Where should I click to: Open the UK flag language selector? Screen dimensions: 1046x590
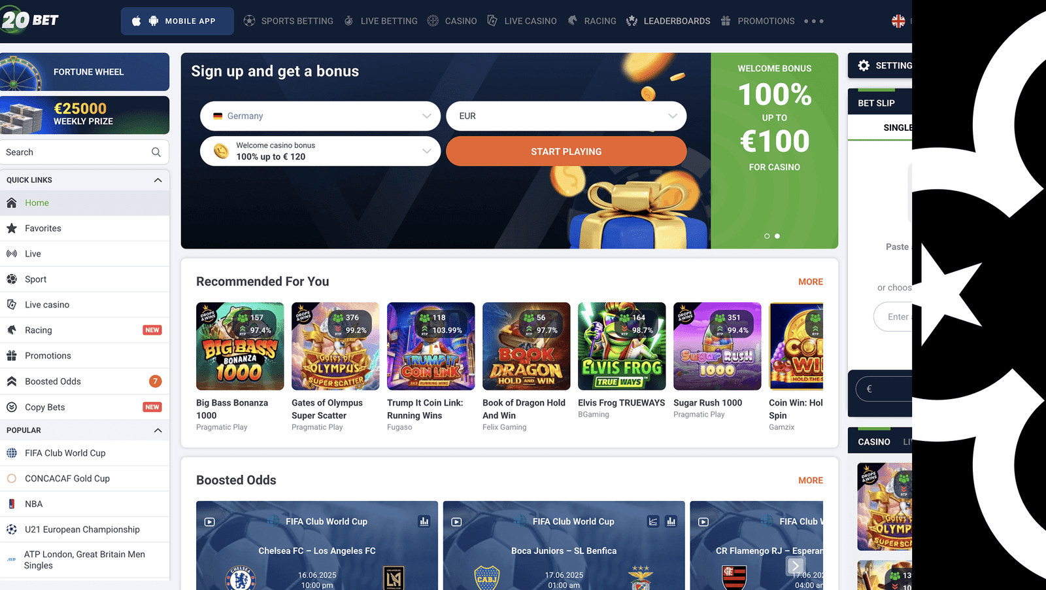(898, 21)
